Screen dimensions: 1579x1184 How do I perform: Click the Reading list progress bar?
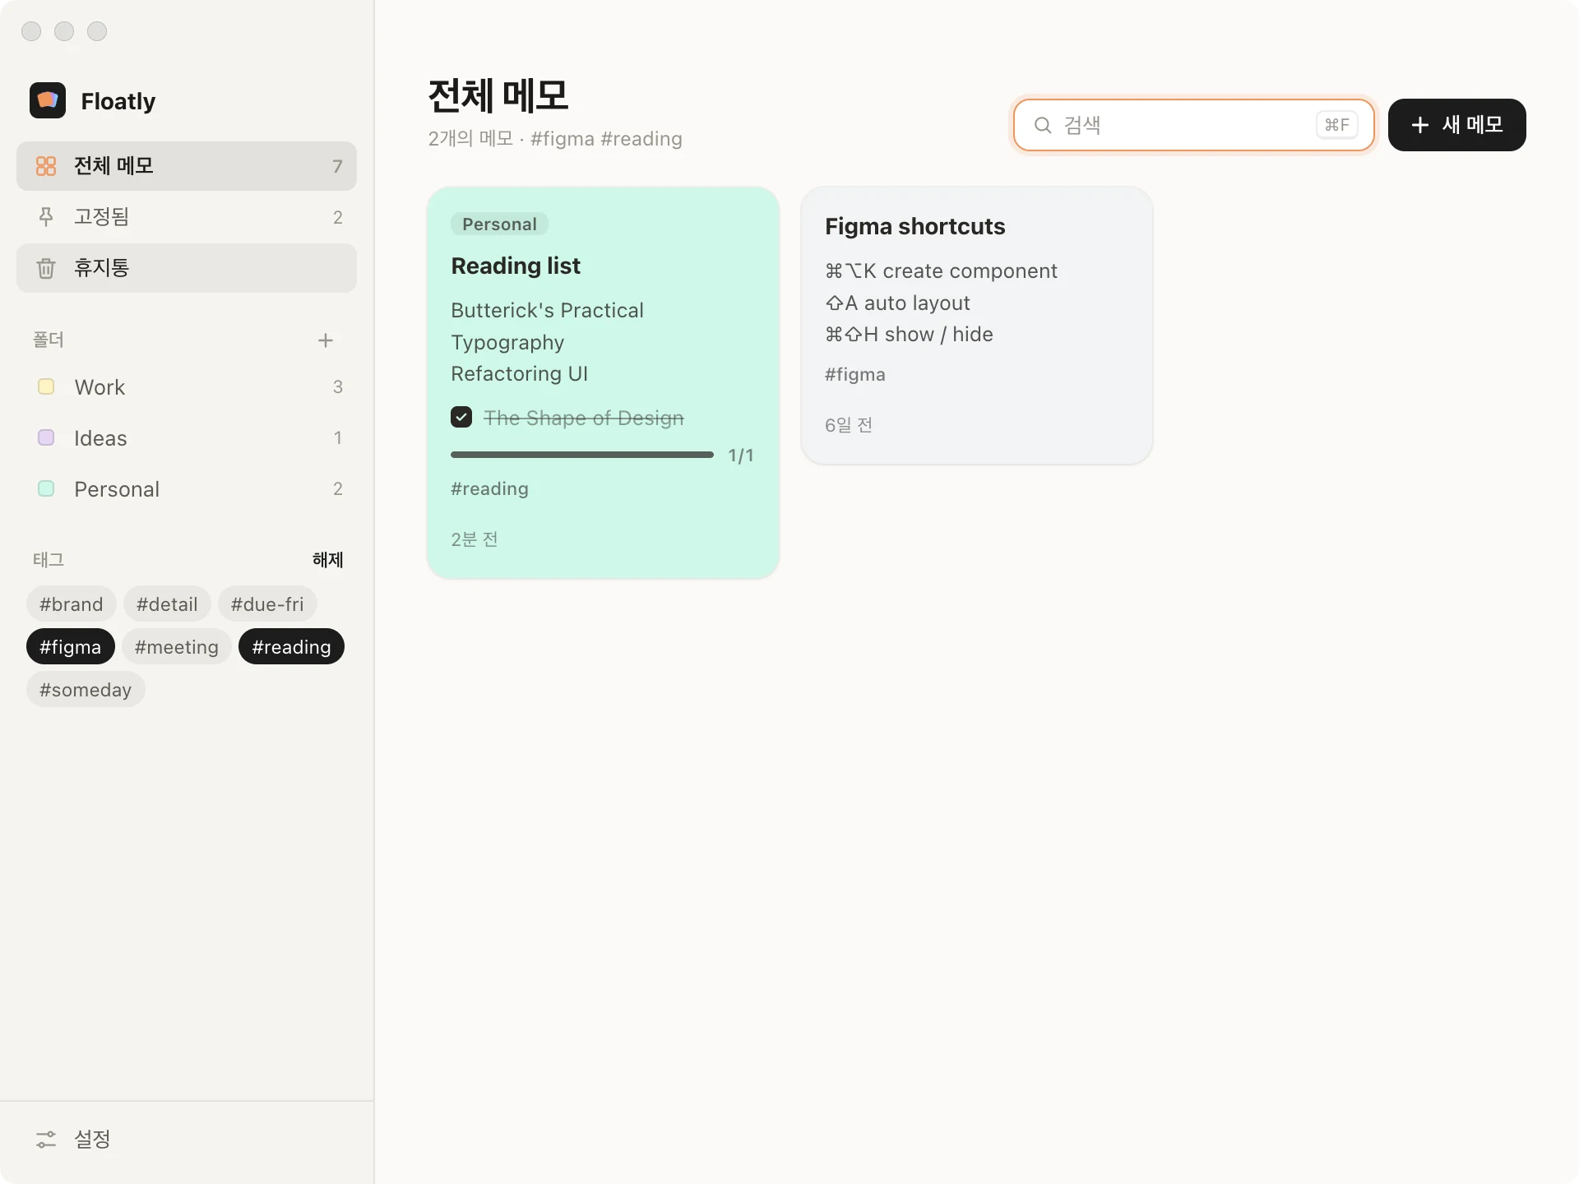582,455
